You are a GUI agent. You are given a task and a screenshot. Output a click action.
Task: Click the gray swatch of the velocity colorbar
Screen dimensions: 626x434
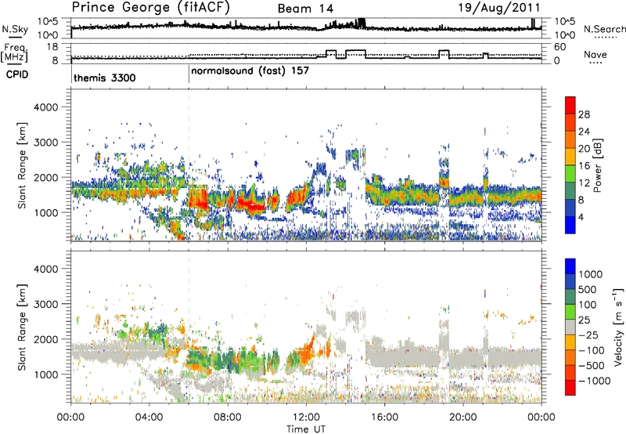click(x=570, y=327)
